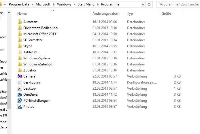Select the 'Autostart' file name
This screenshot has height=134, width=200.
(30, 22)
